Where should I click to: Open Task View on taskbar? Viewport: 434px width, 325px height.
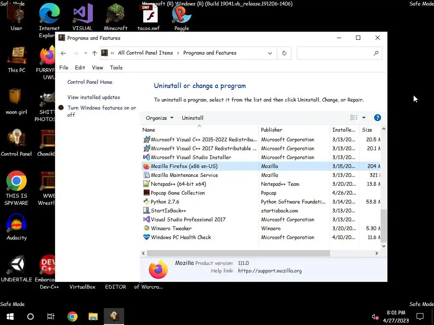(51, 317)
